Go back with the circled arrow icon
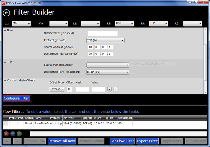Image resolution: width=210 pixels, height=147 pixels. (x=7, y=13)
